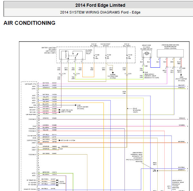Viewport: 193px width, 191px height.
Task: Click the relay switch contact symbol
Action: (76, 56)
